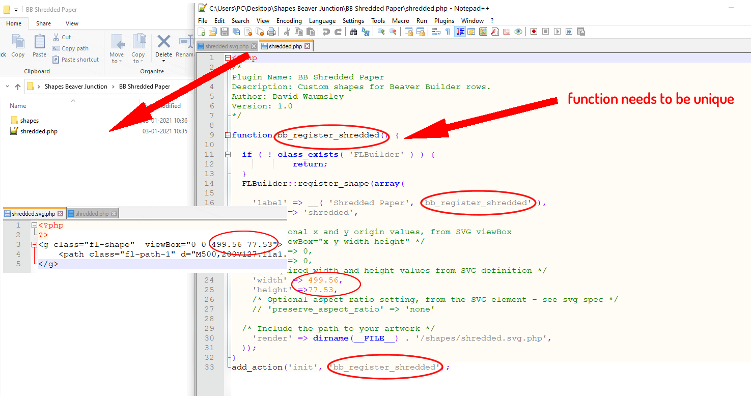Undo the last edit using the toolbar arrow
The height and width of the screenshot is (396, 751).
coord(326,32)
